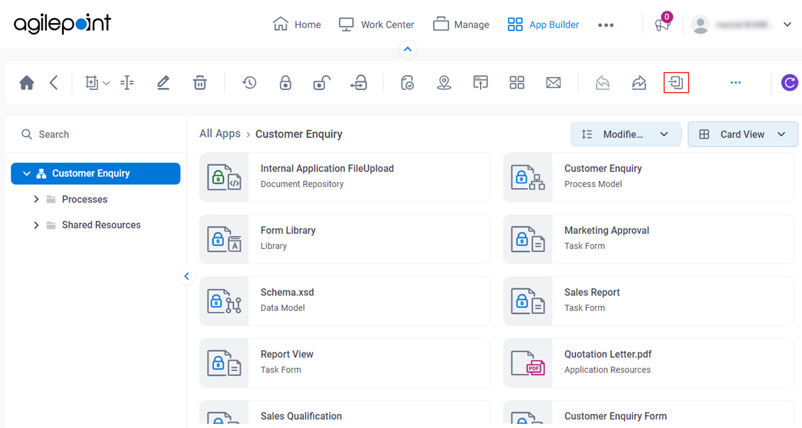This screenshot has width=802, height=428.
Task: Click Customer Enquiry Form card title
Action: click(x=615, y=416)
